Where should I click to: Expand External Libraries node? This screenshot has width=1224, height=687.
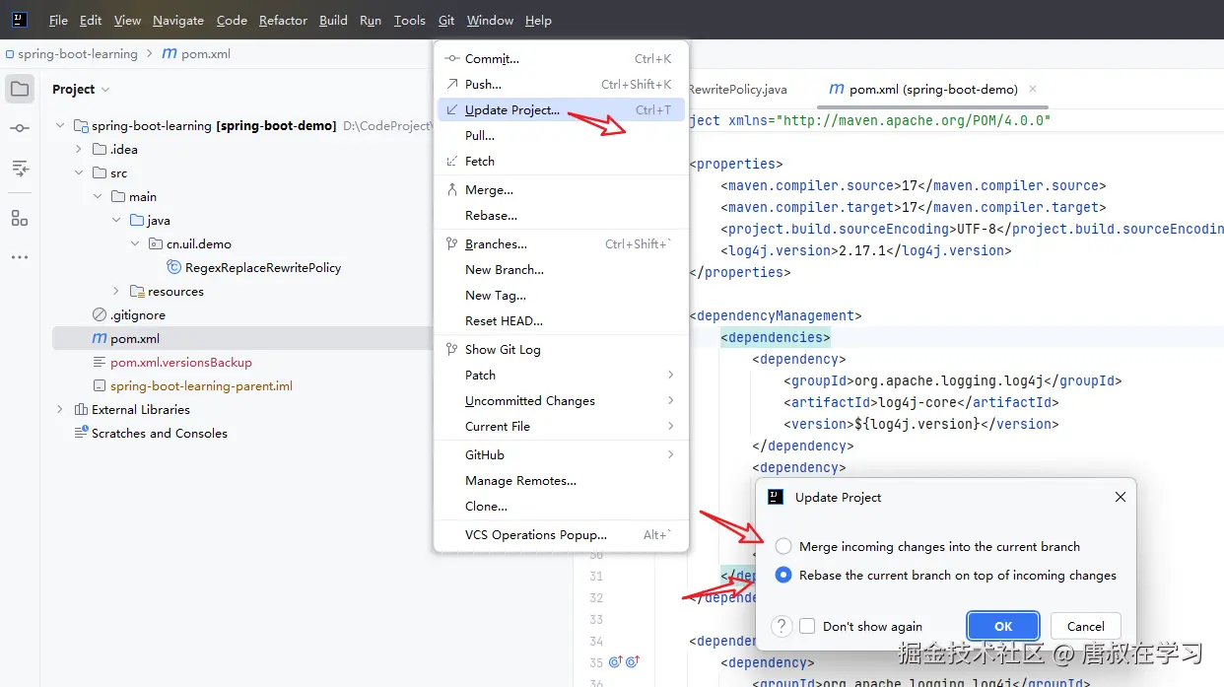coord(60,410)
